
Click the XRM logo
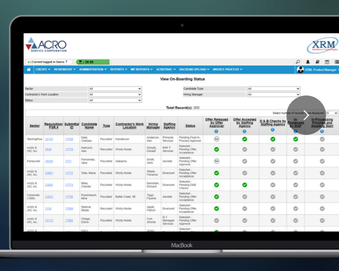coord(322,46)
